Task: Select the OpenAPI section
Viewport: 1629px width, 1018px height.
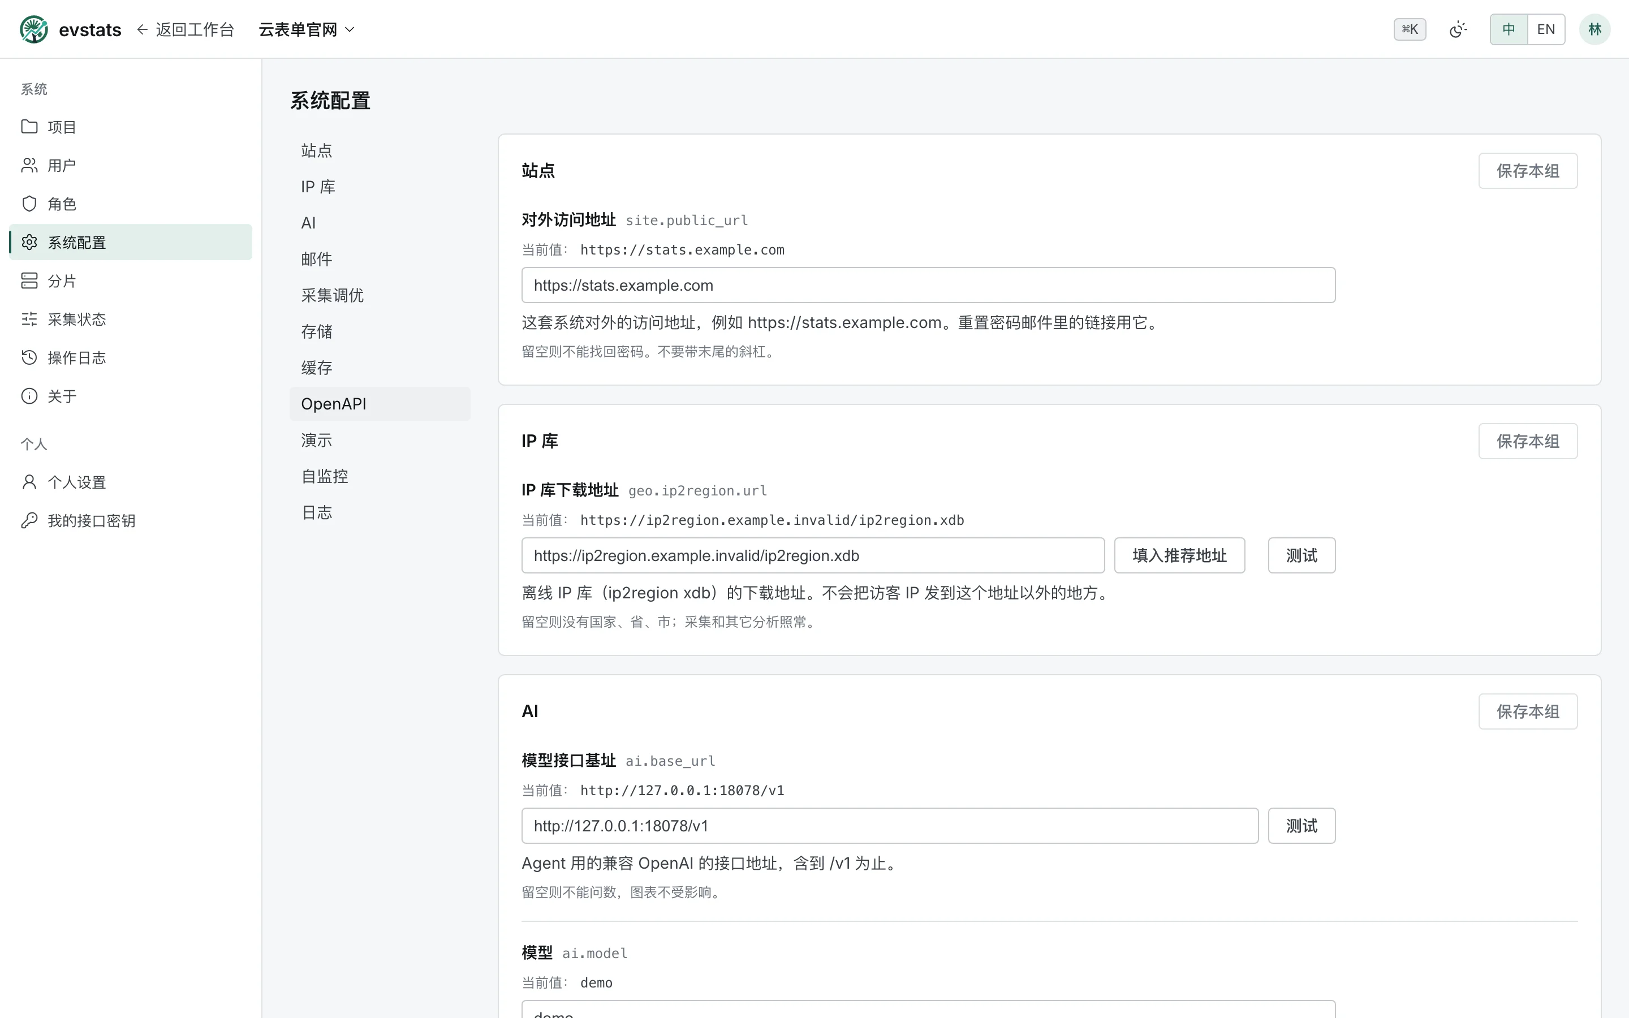Action: pos(380,404)
